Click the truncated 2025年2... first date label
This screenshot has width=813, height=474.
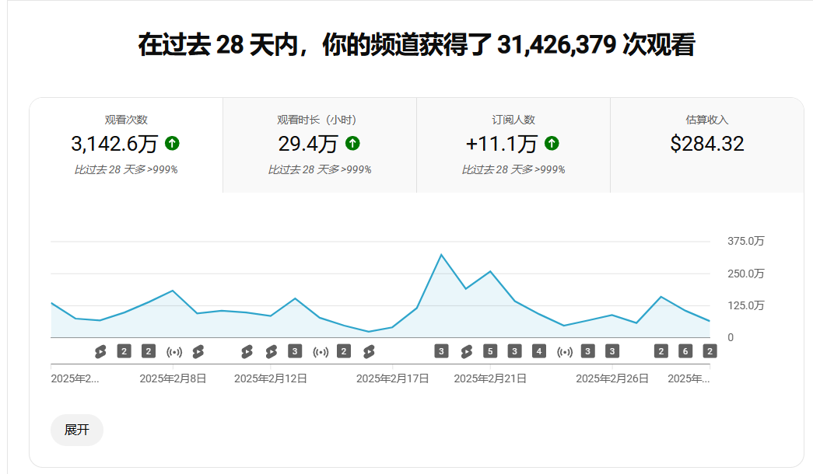point(75,378)
